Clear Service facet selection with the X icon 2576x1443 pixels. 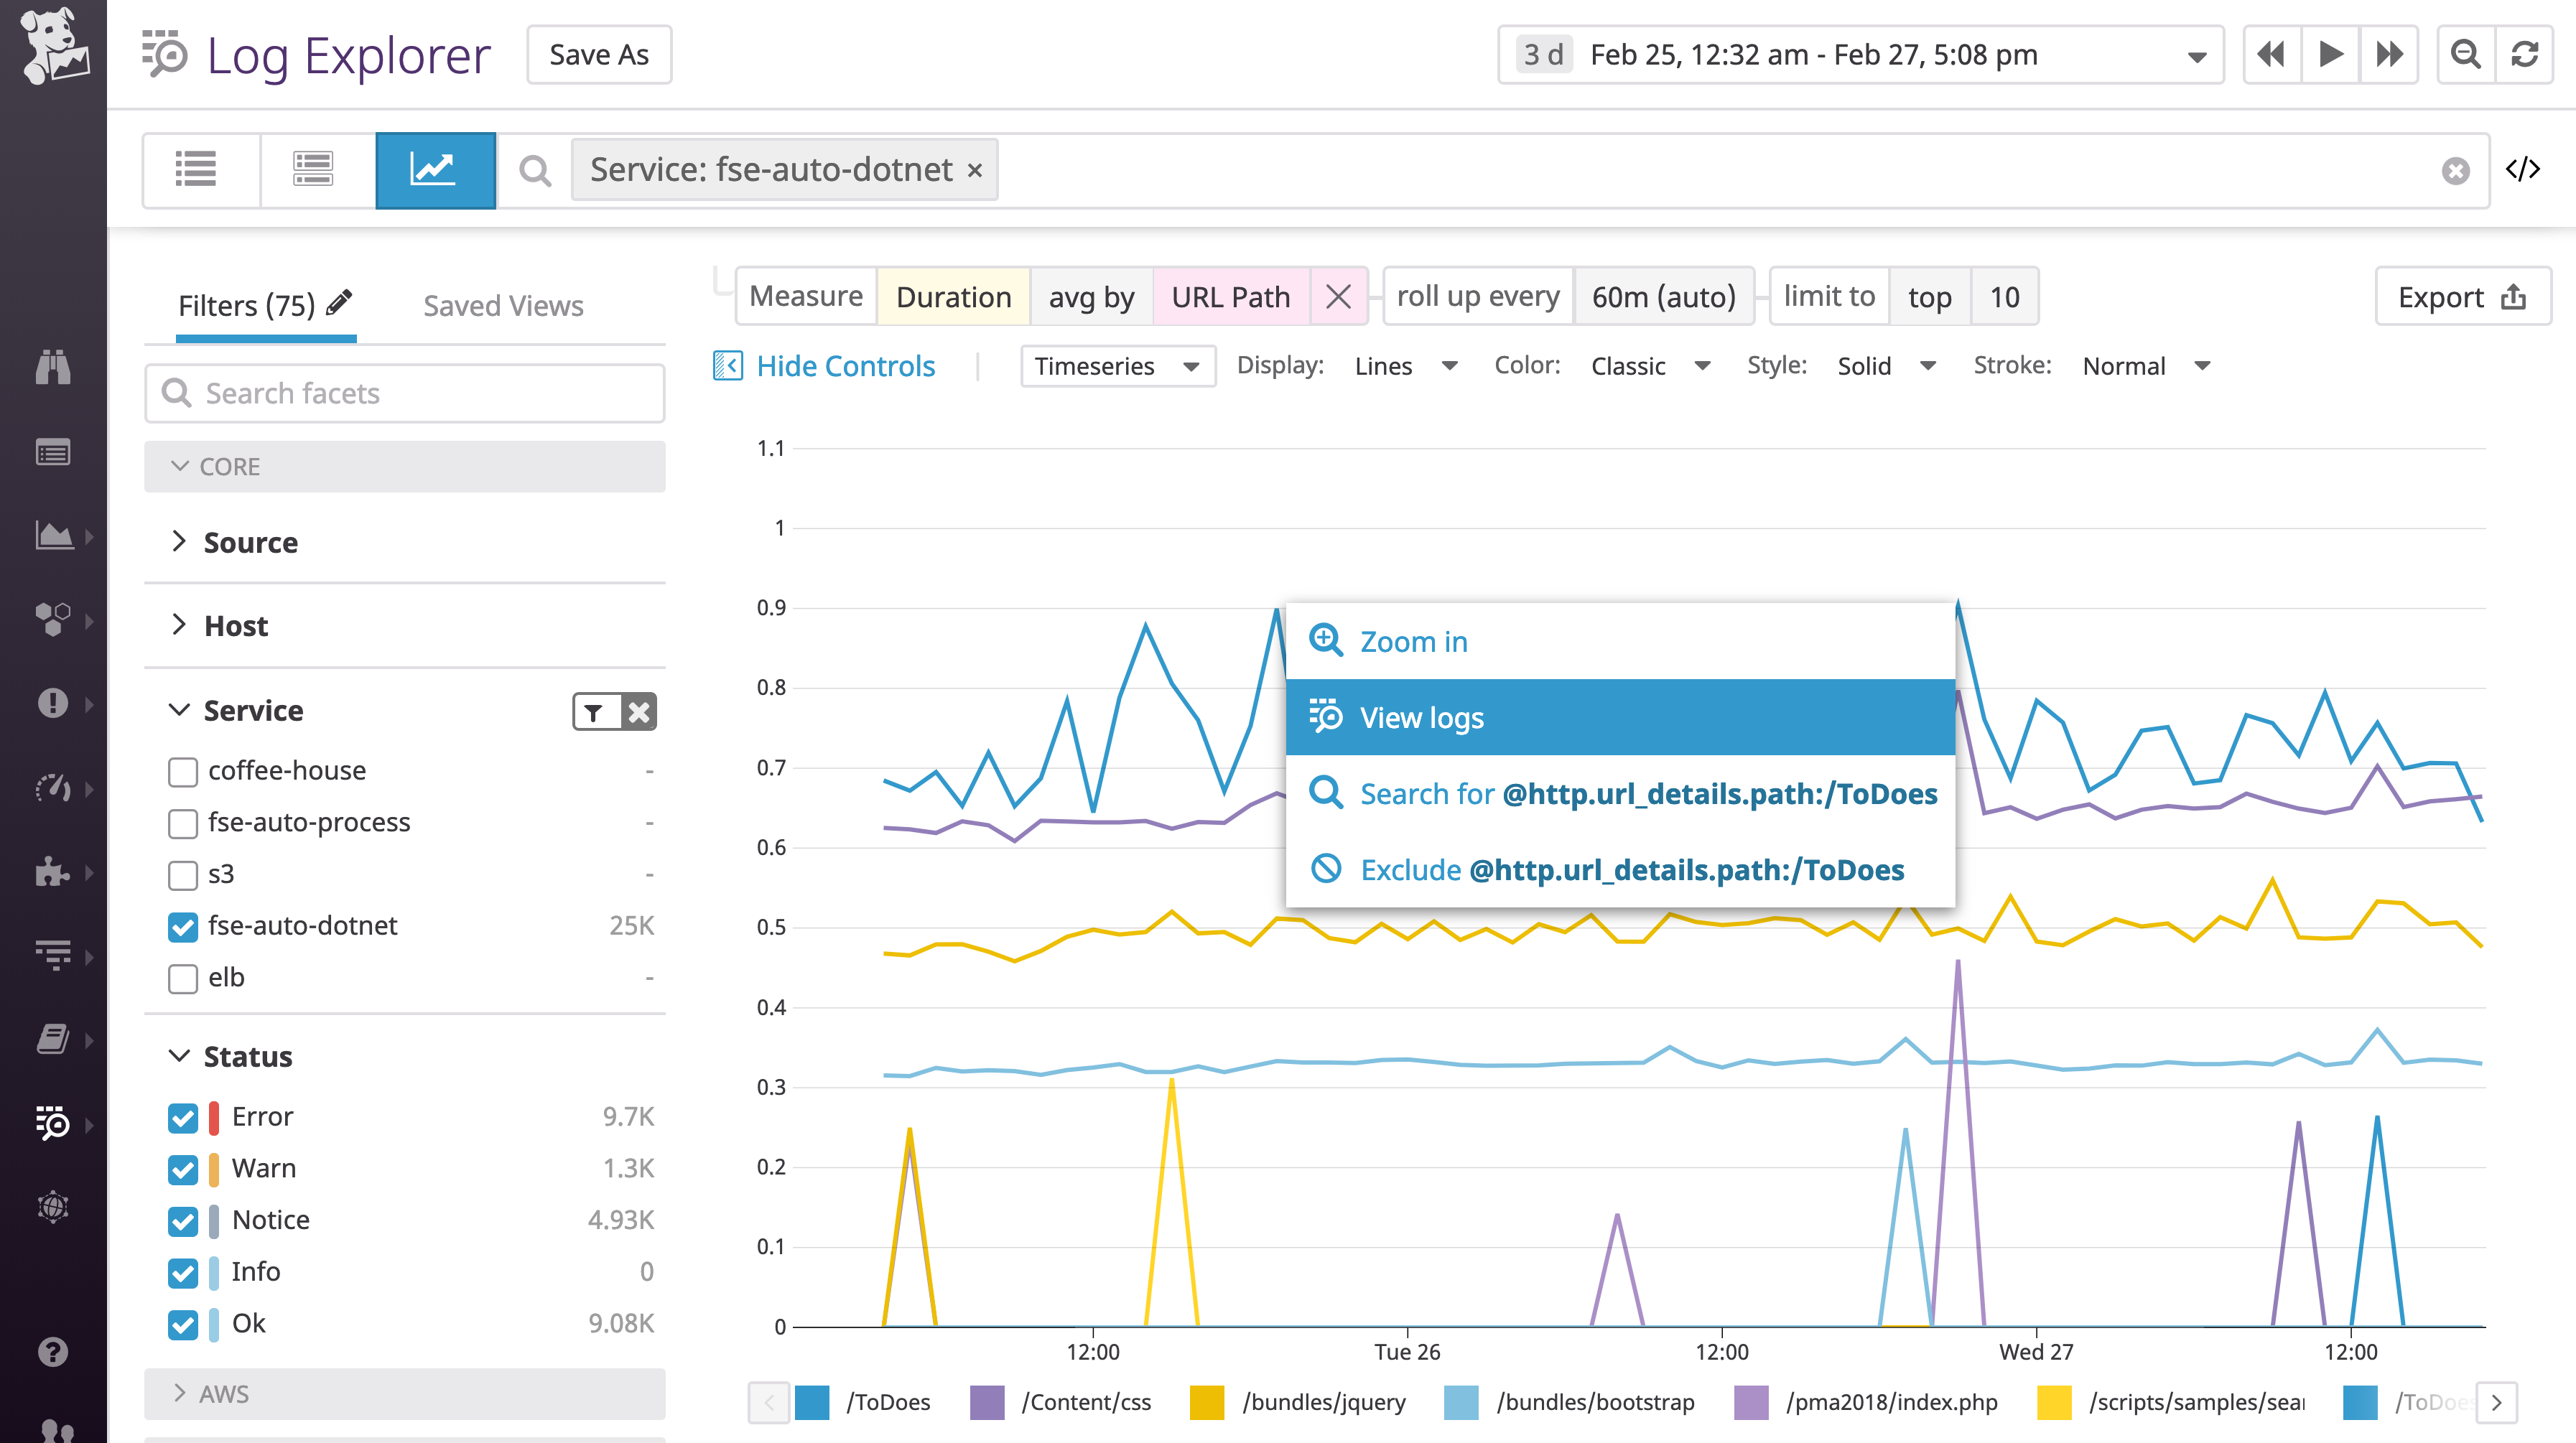638,712
